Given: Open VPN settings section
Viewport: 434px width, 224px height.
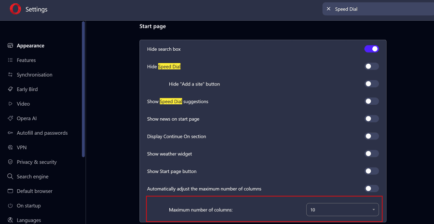Looking at the screenshot, I should (22, 148).
